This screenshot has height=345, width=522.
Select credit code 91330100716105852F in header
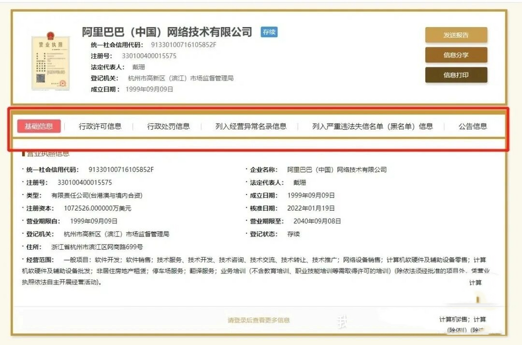(x=183, y=45)
